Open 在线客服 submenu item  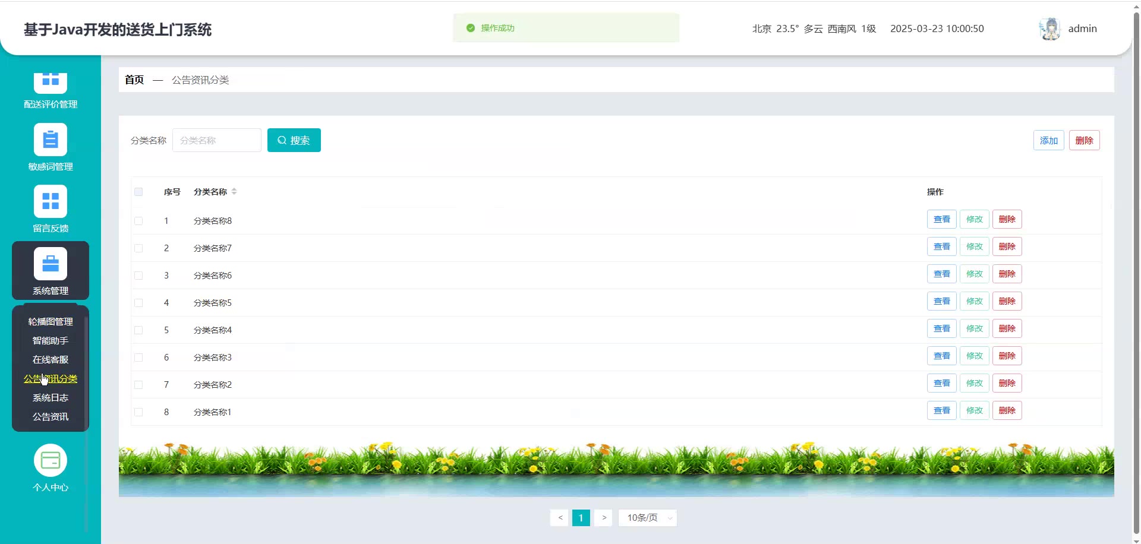click(51, 359)
